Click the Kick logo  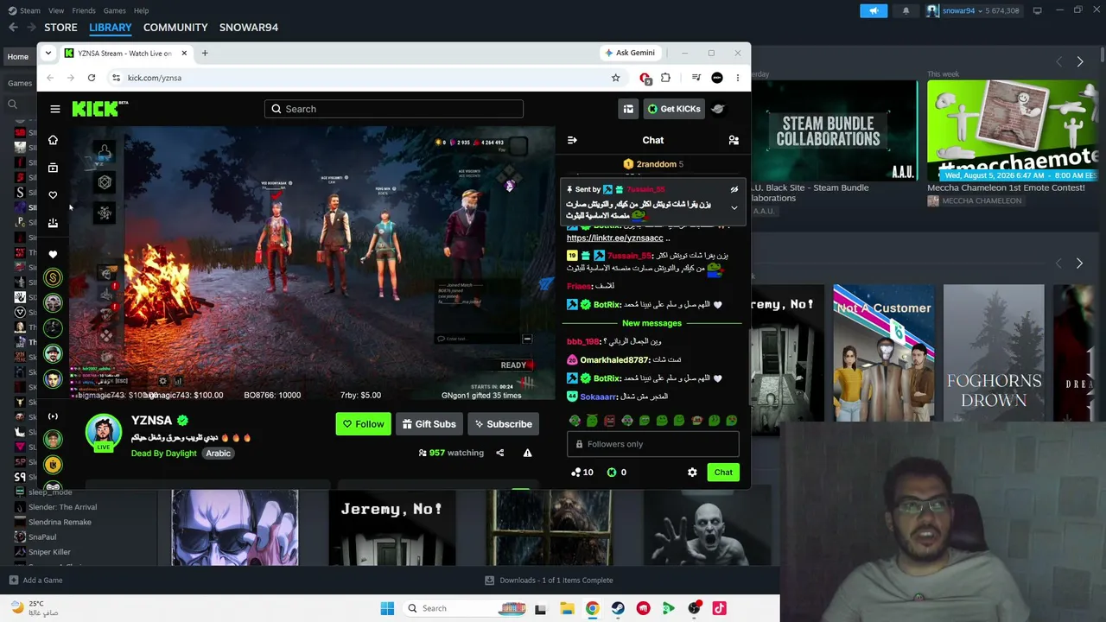pyautogui.click(x=99, y=109)
